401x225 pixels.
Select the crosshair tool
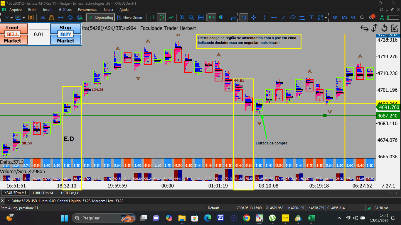253,18
